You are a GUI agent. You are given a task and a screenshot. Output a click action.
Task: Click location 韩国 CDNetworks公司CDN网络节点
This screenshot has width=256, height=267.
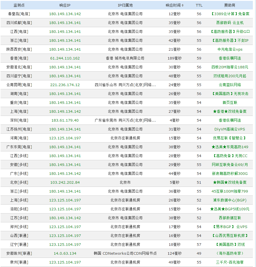coord(125,253)
